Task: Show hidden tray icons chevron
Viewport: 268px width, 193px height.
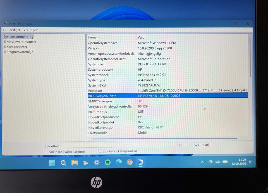Action: point(203,162)
